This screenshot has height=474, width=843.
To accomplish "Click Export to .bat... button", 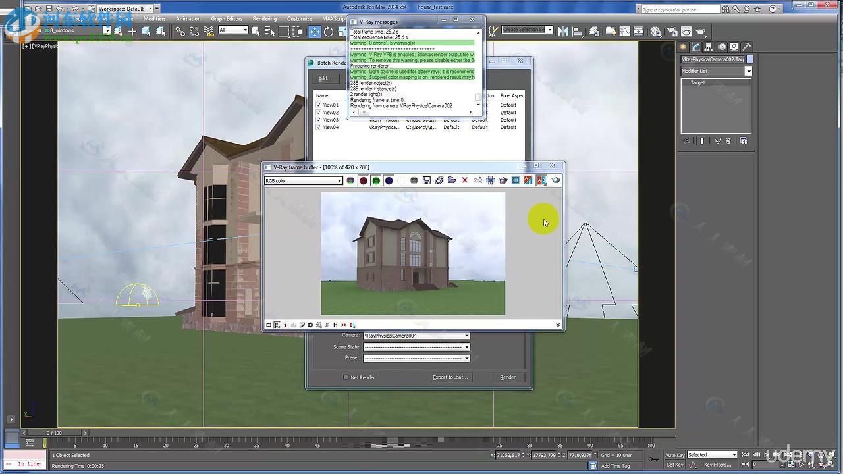I will click(x=450, y=377).
